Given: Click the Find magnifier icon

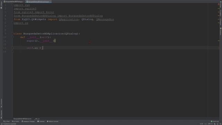Looking at the screenshot, I should pyautogui.click(x=4, y=122).
